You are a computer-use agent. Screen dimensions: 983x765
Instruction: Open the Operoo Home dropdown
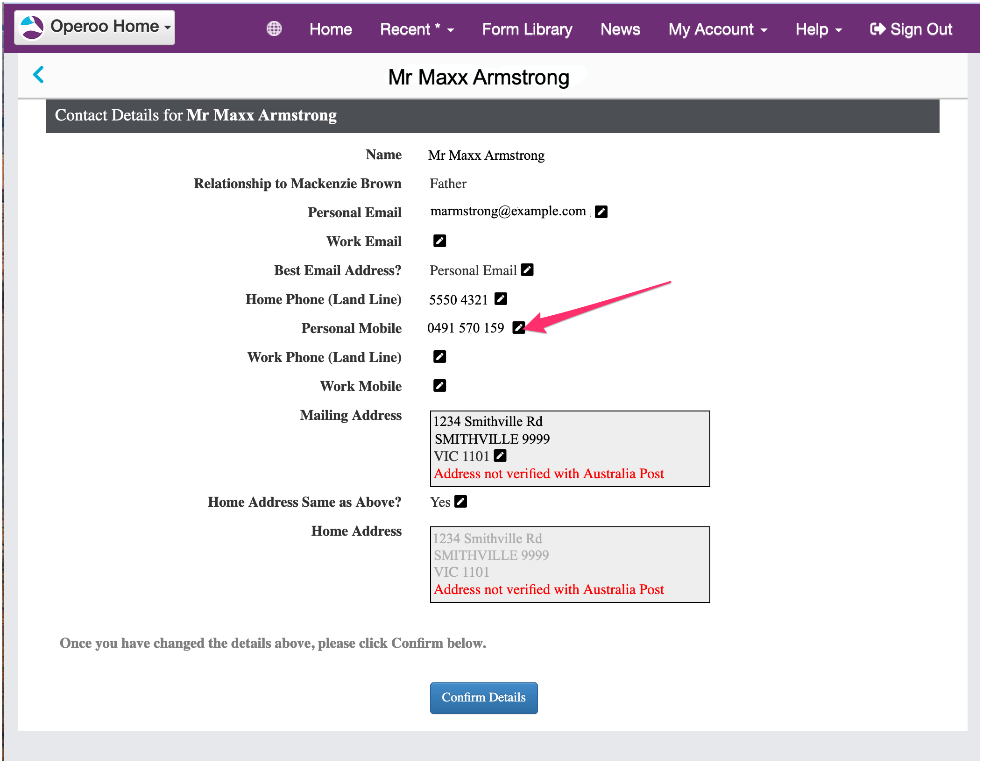click(x=95, y=27)
